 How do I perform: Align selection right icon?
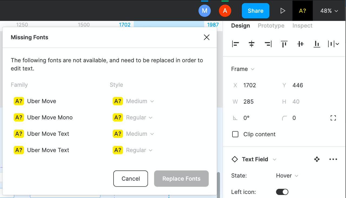pos(268,44)
